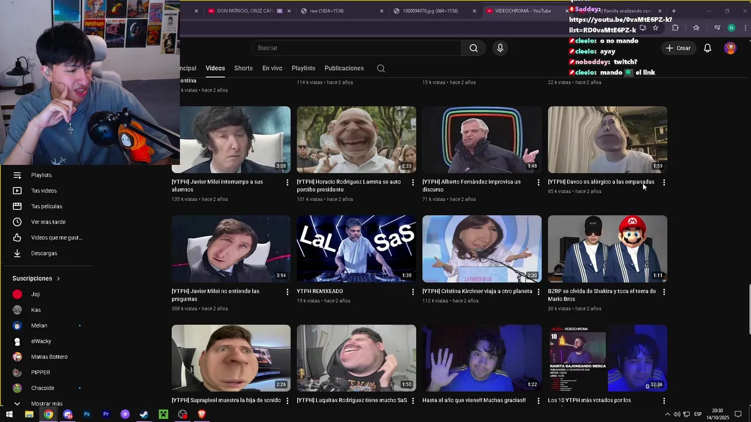Open OBS Studio from taskbar
Image resolution: width=751 pixels, height=422 pixels.
coord(182,414)
